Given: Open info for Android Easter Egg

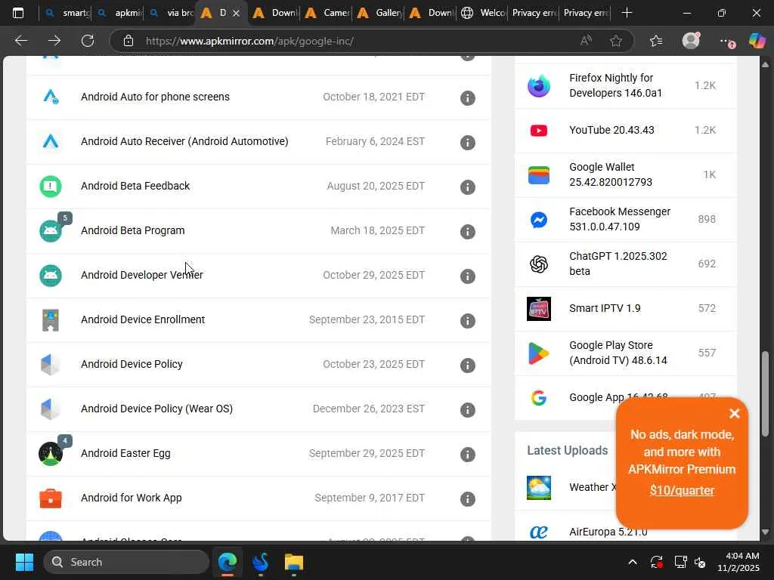Looking at the screenshot, I should pos(467,454).
